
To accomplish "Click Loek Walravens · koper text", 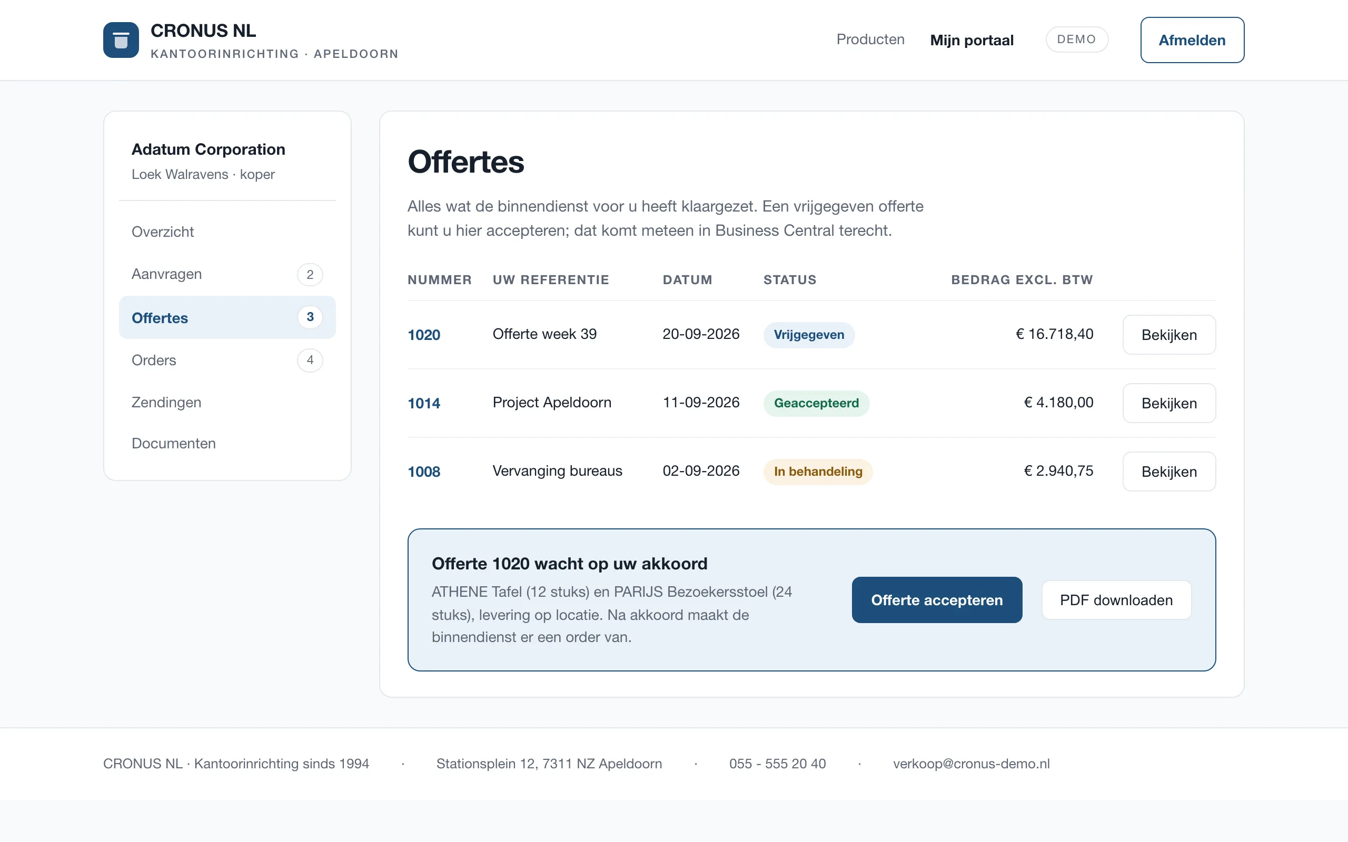I will (x=203, y=174).
